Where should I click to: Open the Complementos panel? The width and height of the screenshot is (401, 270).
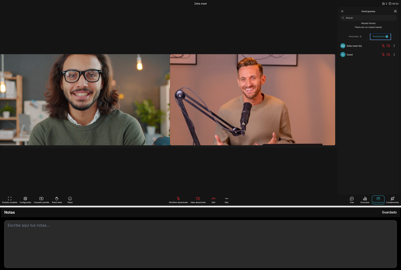[x=392, y=200]
